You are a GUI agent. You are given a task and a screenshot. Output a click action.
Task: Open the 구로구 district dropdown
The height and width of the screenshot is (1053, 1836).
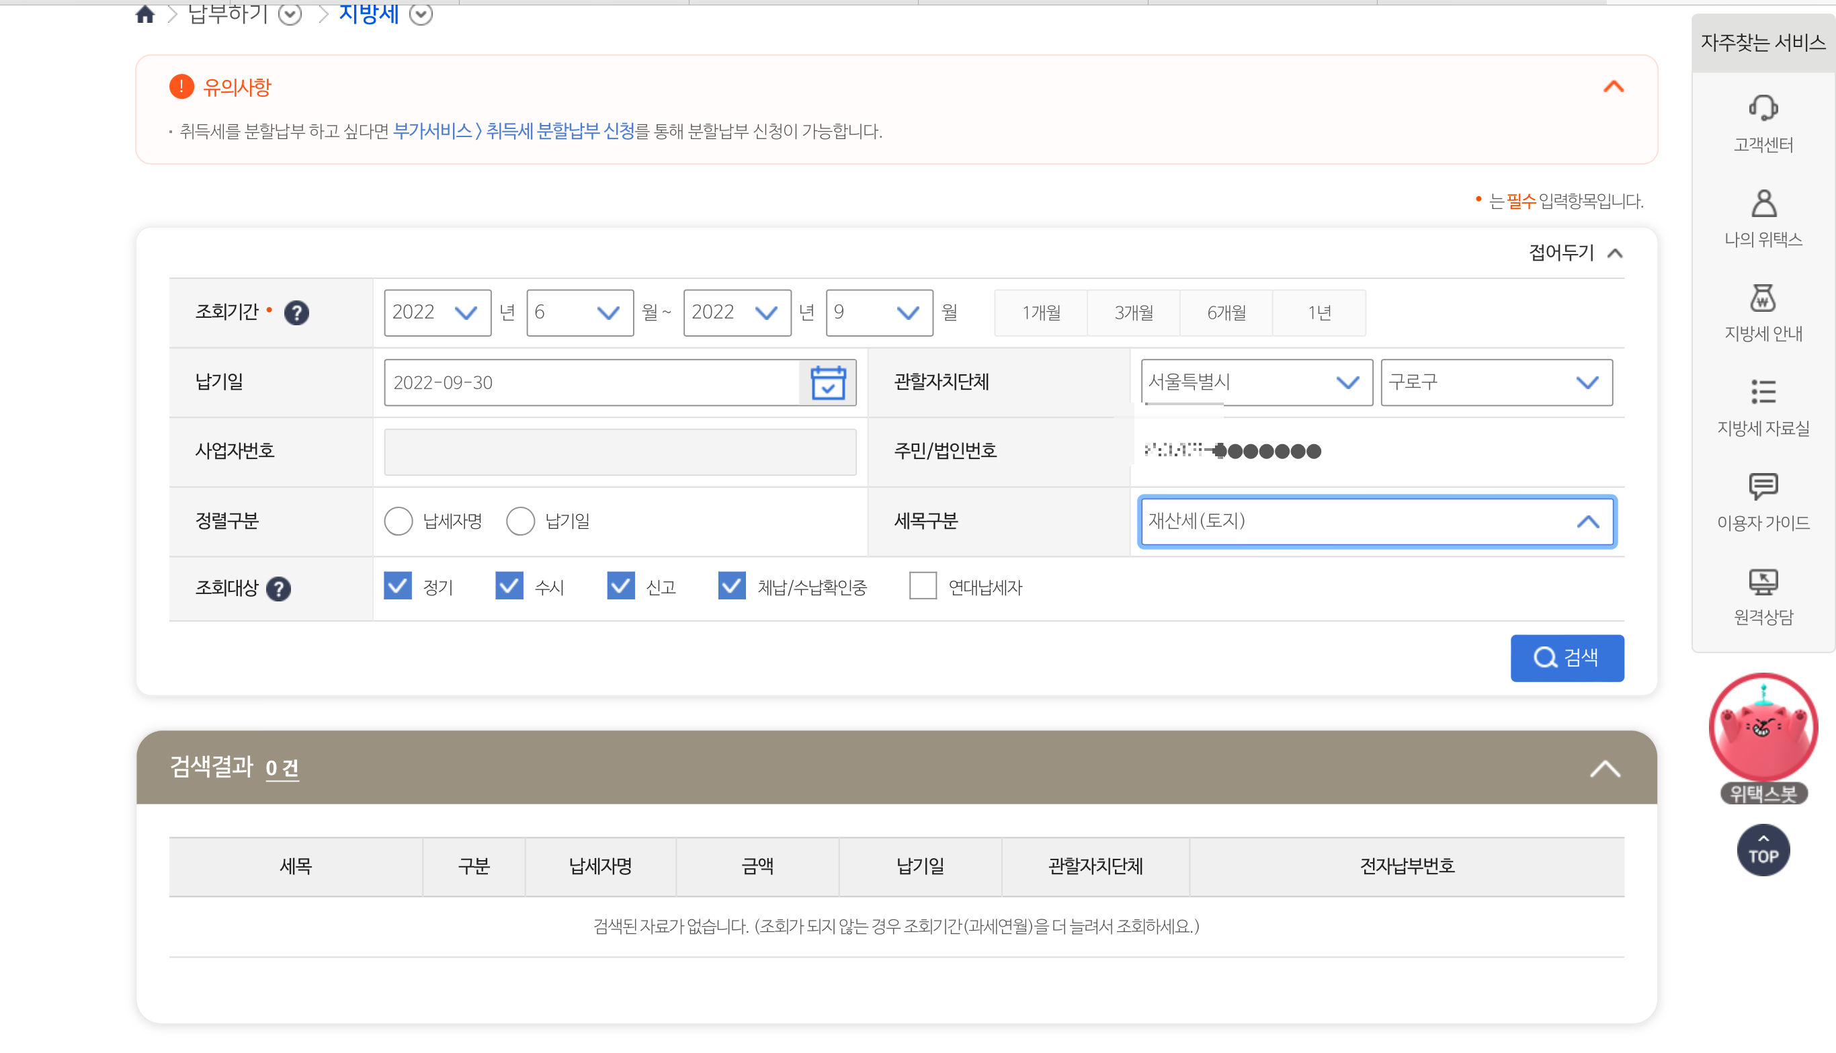coord(1495,382)
